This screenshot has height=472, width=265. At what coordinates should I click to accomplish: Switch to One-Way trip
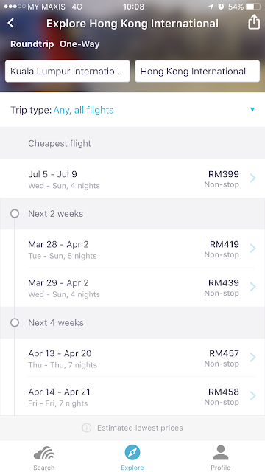point(79,44)
